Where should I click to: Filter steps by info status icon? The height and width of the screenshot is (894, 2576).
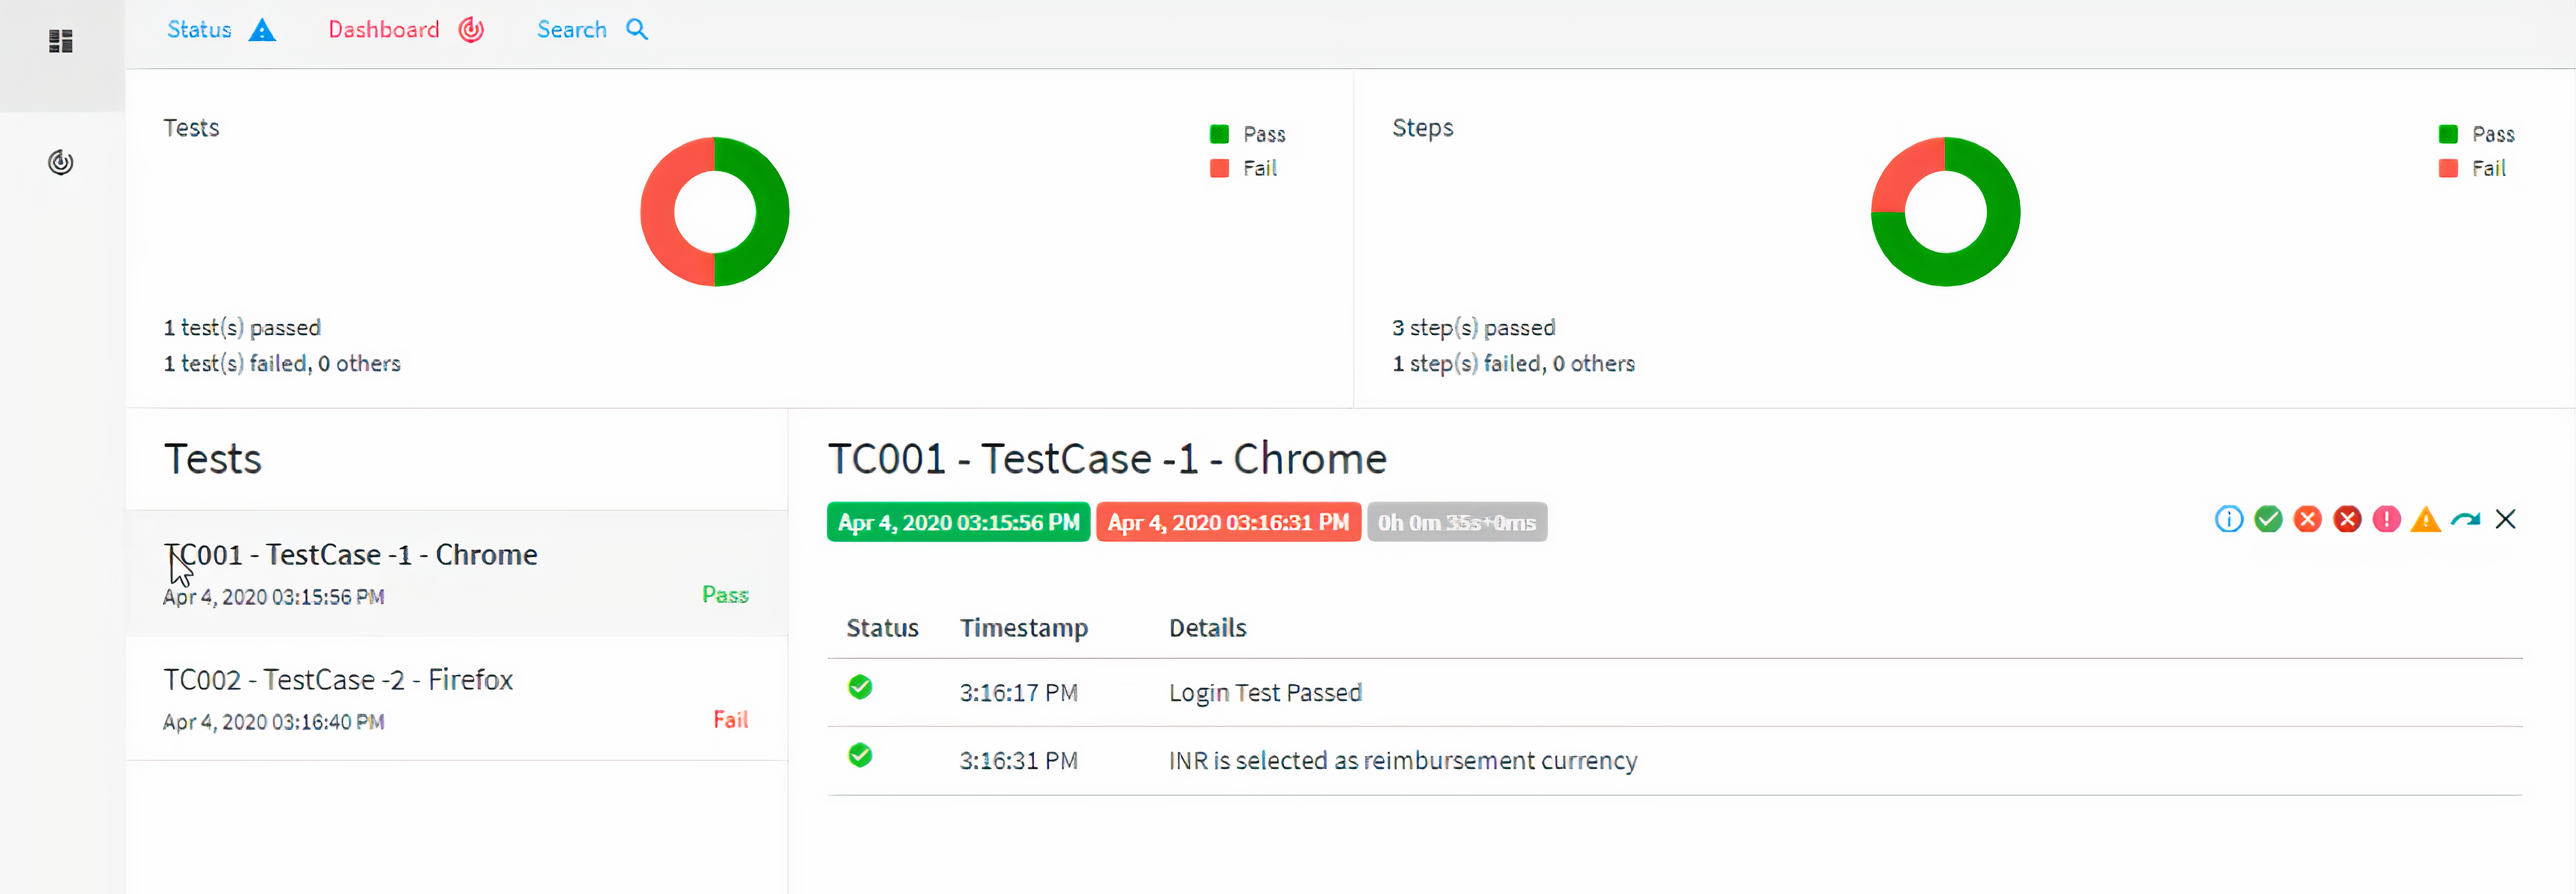point(2229,519)
